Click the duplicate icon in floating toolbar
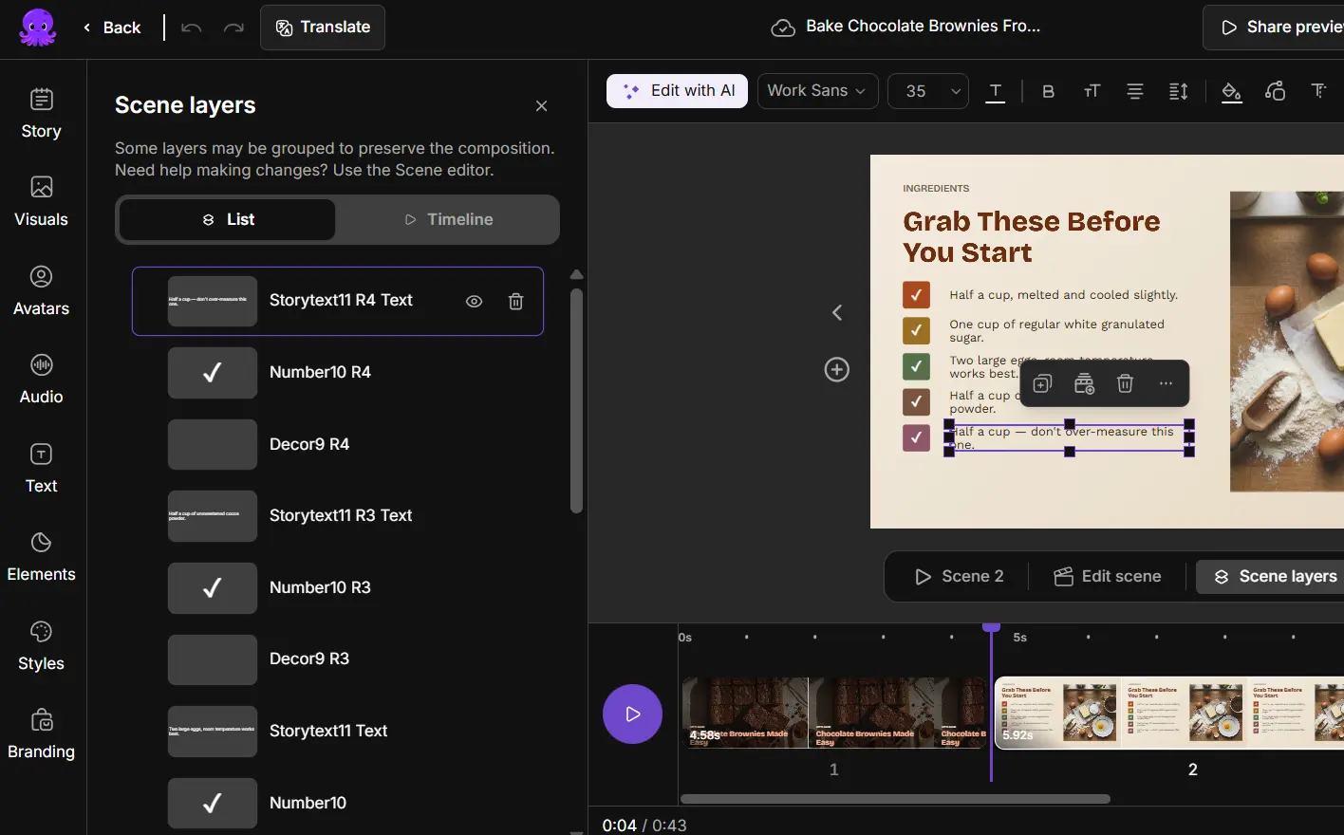This screenshot has width=1344, height=835. point(1042,383)
